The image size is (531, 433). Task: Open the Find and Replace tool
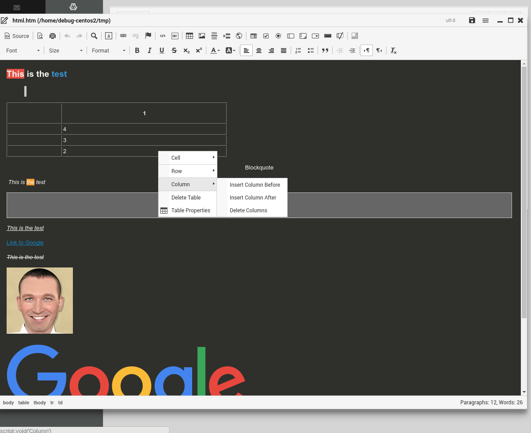[x=94, y=36]
